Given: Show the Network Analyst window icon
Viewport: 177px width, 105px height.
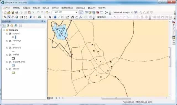Looking at the screenshot, I should click(135, 12).
